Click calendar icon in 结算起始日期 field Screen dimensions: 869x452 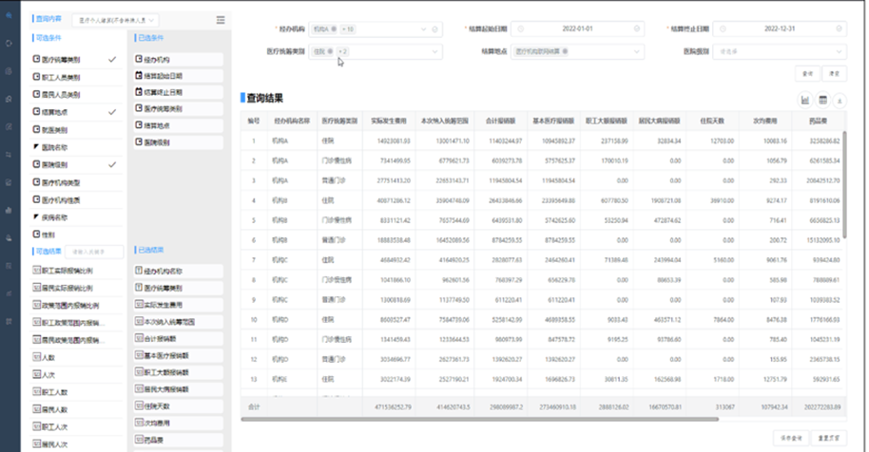[522, 29]
